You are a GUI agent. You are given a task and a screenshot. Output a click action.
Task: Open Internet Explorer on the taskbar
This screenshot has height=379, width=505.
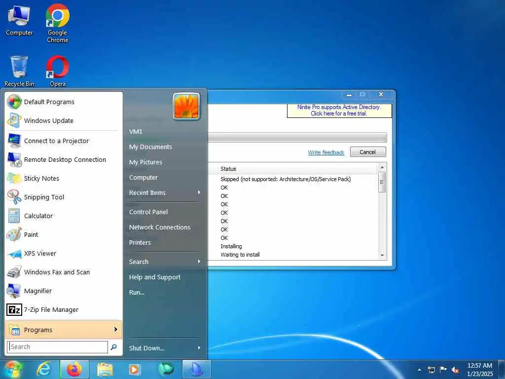click(x=44, y=369)
